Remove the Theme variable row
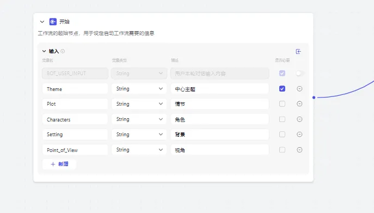 [x=299, y=89]
